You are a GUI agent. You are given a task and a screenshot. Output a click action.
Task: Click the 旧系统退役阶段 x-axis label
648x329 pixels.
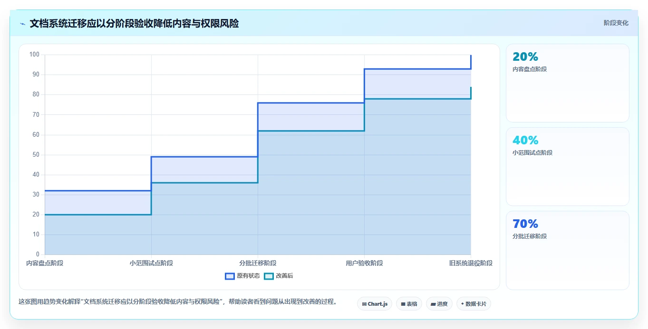tap(471, 263)
